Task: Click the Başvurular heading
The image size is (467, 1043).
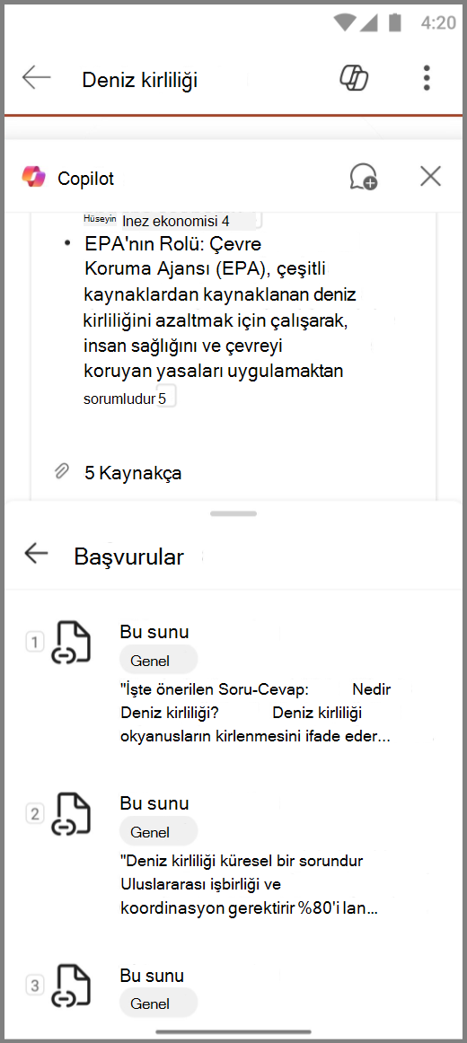Action: click(x=128, y=557)
